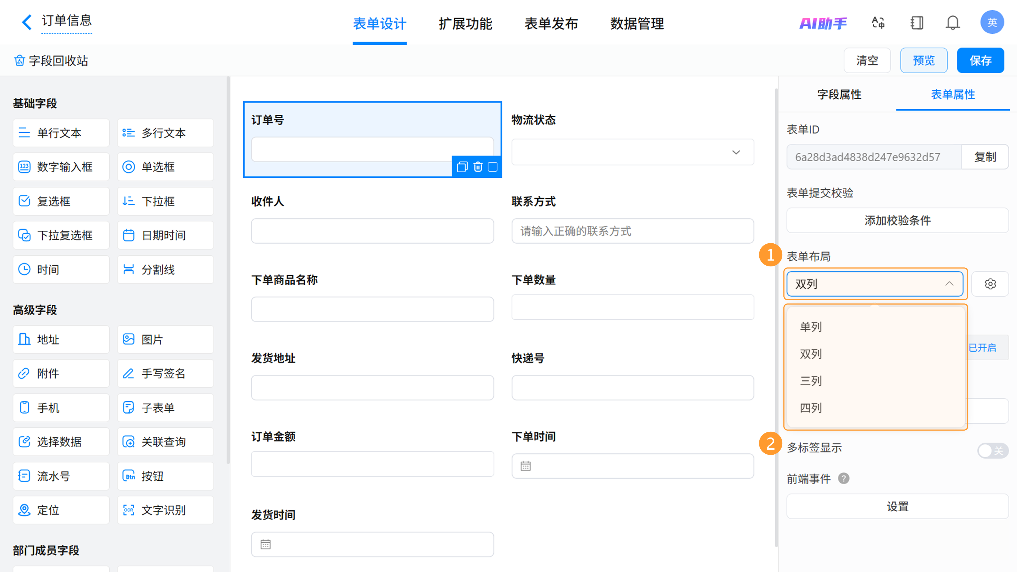Click the 前端事件 help question icon
1017x572 pixels.
coord(844,479)
